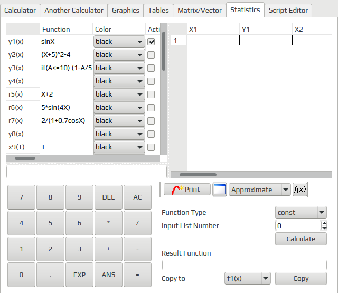The image size is (338, 293).
Task: Click the digit 8 key
Action: point(50,197)
